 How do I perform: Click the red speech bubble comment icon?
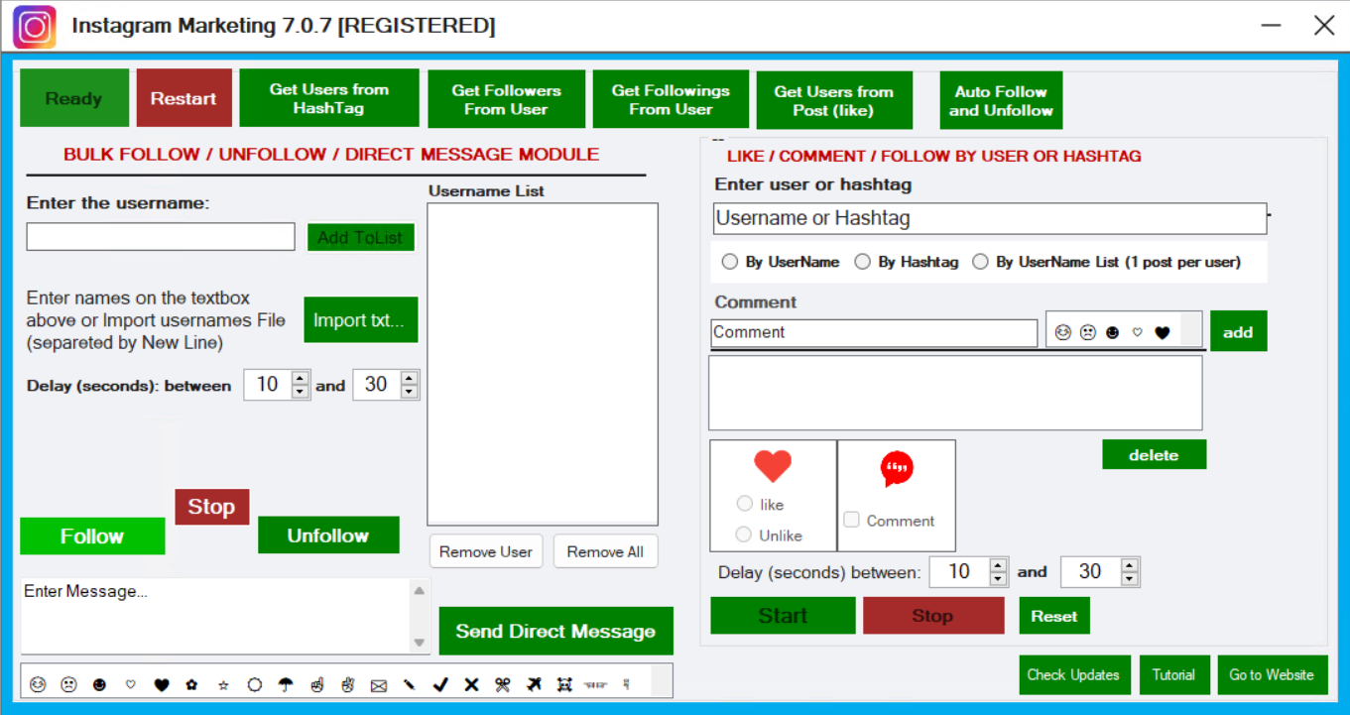pos(897,469)
